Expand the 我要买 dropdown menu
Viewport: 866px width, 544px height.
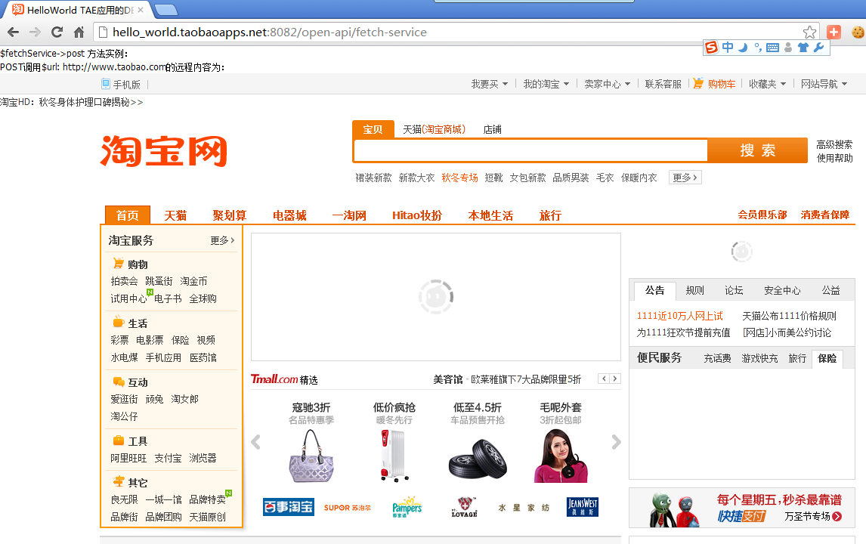click(x=490, y=84)
